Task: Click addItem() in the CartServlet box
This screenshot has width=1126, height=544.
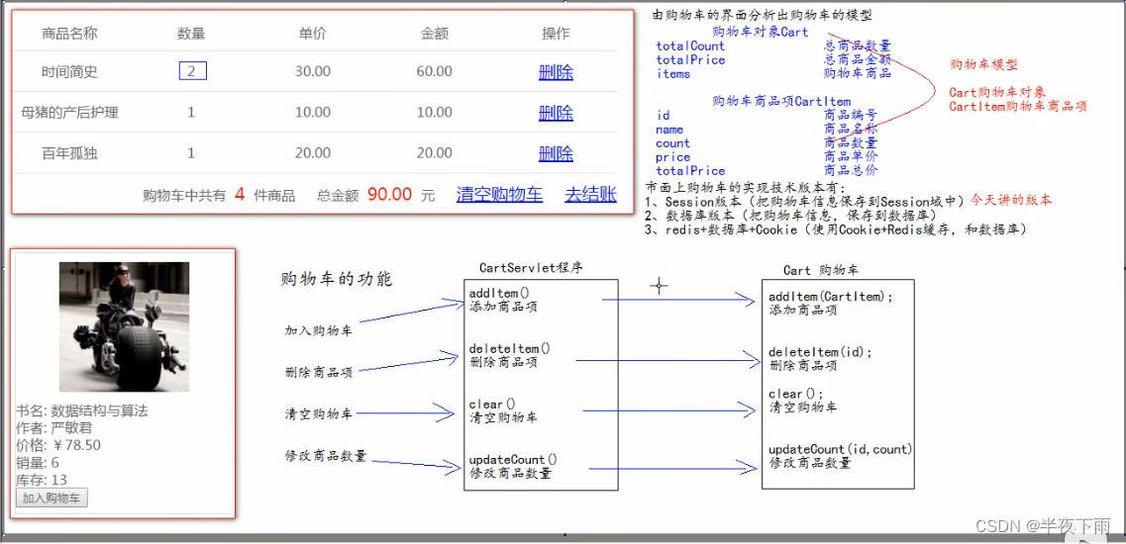Action: coord(499,294)
